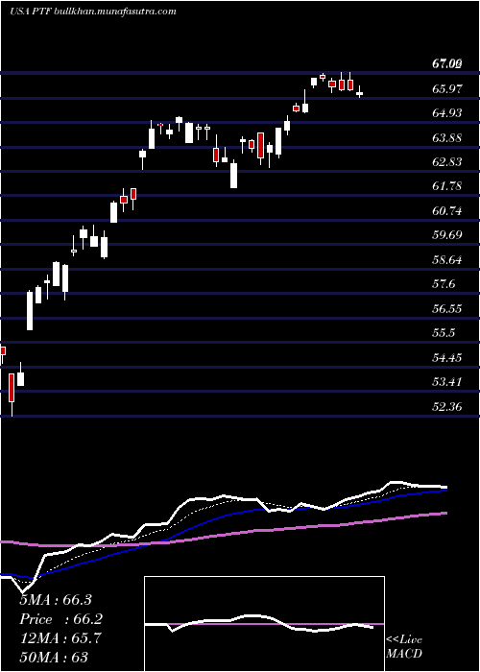
Task: Click the 60.74 price level label
Action: tap(447, 211)
